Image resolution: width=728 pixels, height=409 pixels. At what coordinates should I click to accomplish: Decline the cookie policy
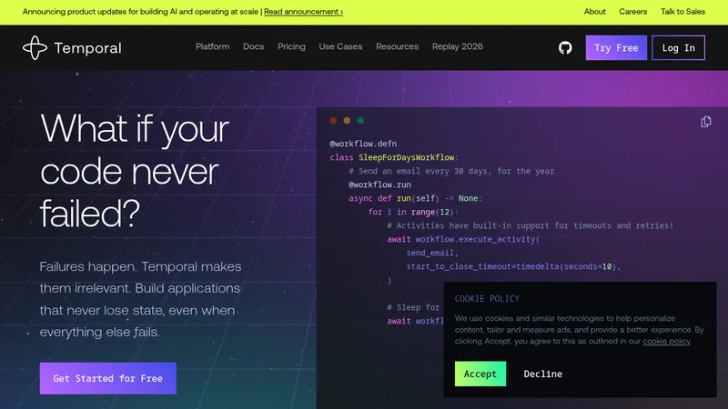(x=542, y=374)
